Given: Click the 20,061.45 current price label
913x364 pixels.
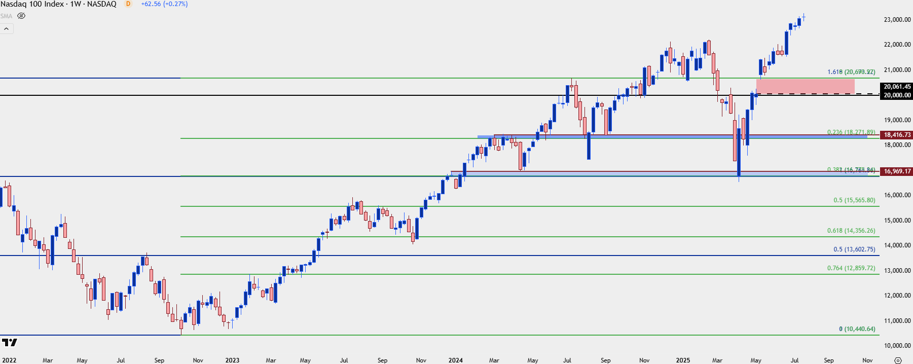Looking at the screenshot, I should pyautogui.click(x=897, y=87).
